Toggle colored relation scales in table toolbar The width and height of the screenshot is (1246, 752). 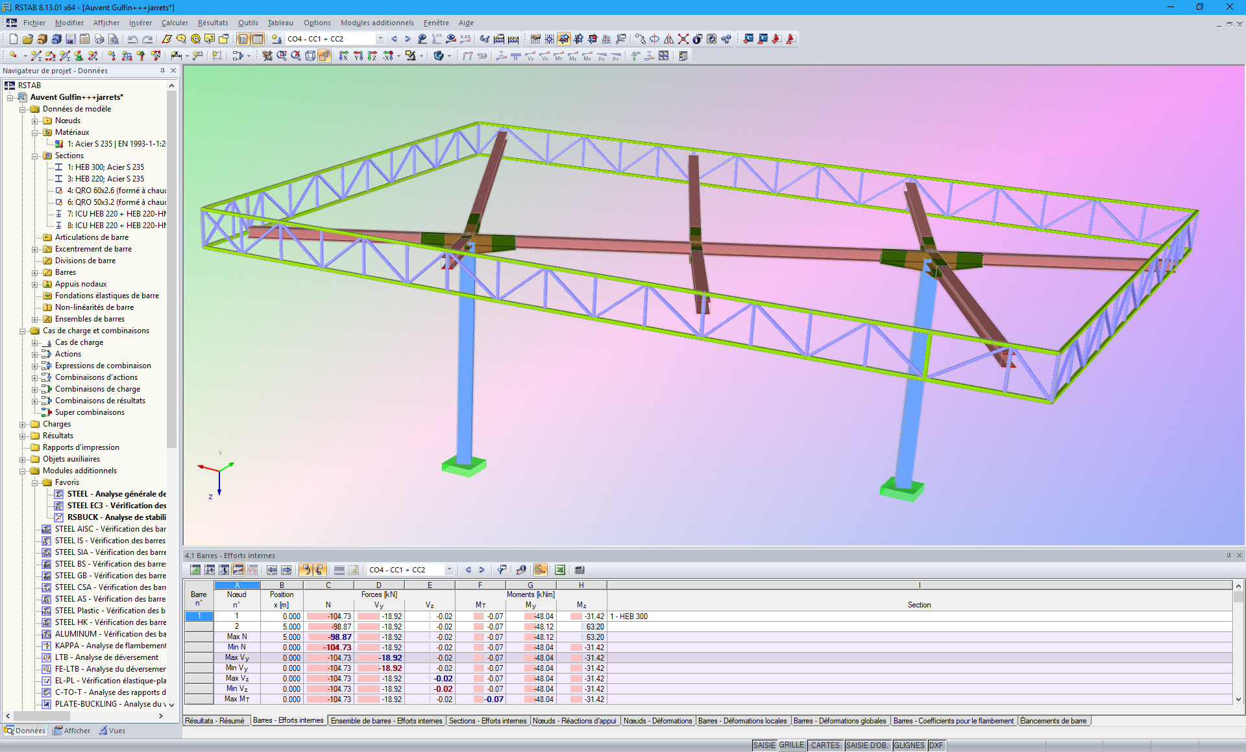540,570
